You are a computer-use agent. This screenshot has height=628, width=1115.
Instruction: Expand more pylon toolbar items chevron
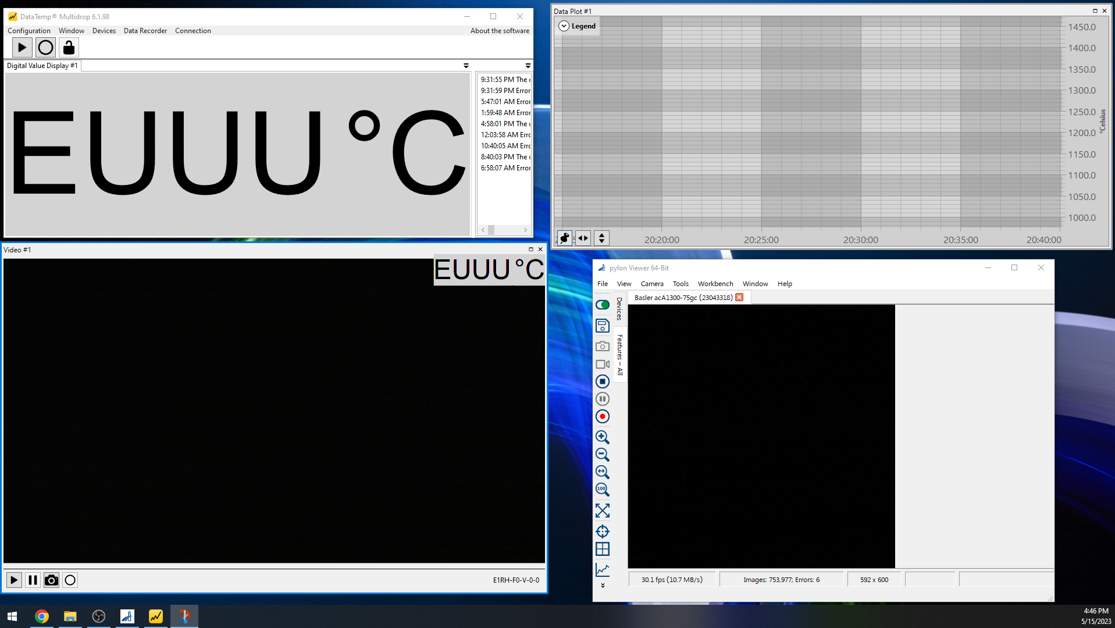603,586
